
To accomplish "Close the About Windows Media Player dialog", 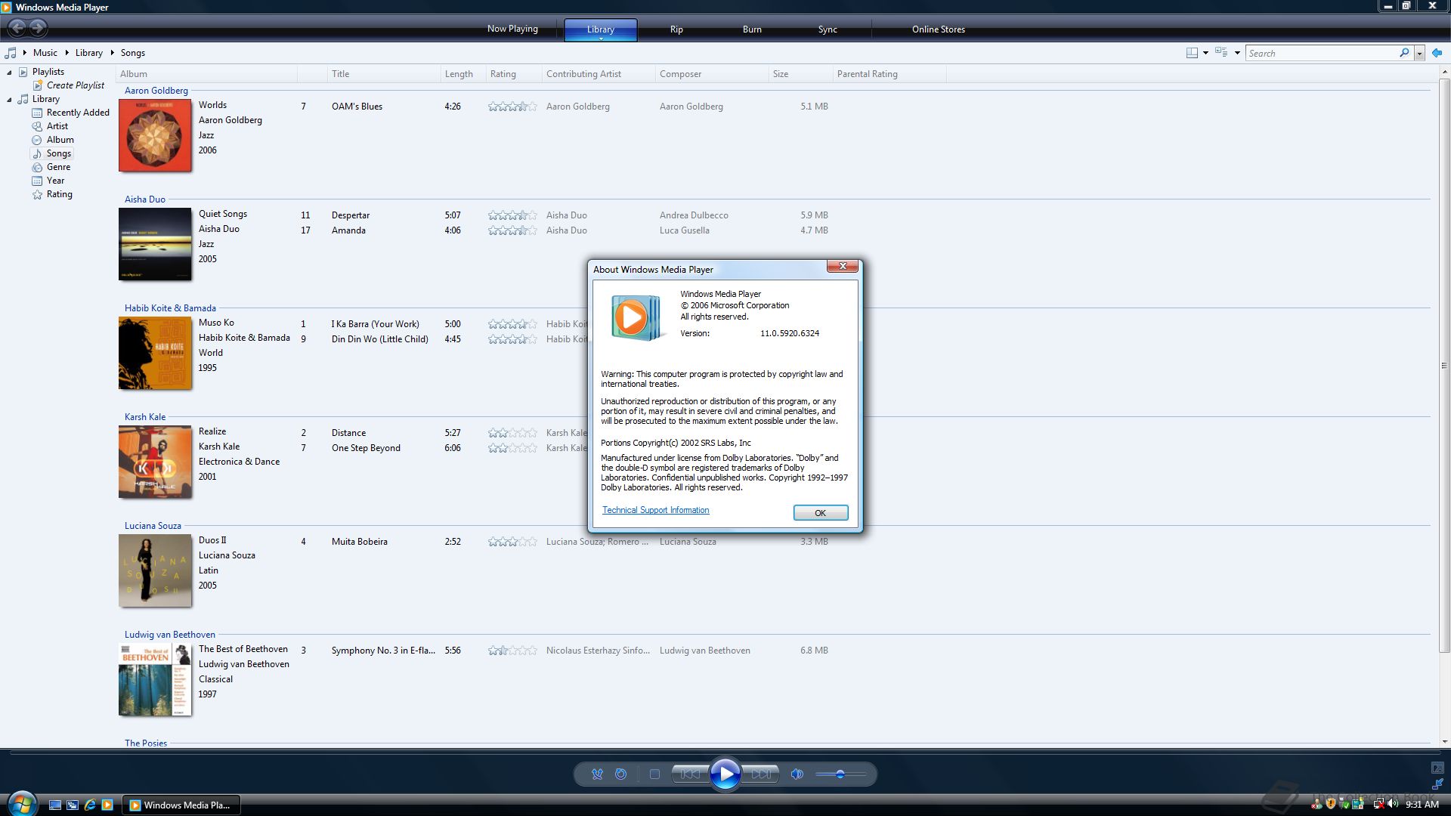I will click(x=843, y=266).
